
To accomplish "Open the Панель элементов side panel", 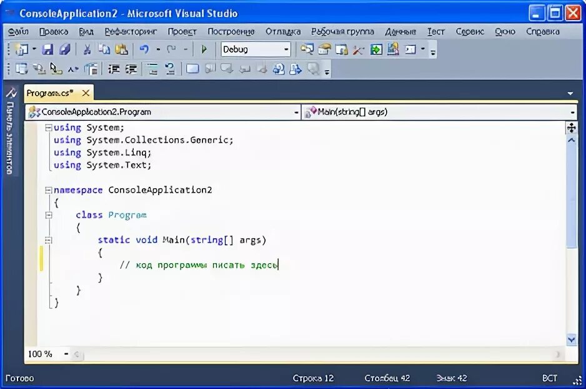I will pos(11,132).
